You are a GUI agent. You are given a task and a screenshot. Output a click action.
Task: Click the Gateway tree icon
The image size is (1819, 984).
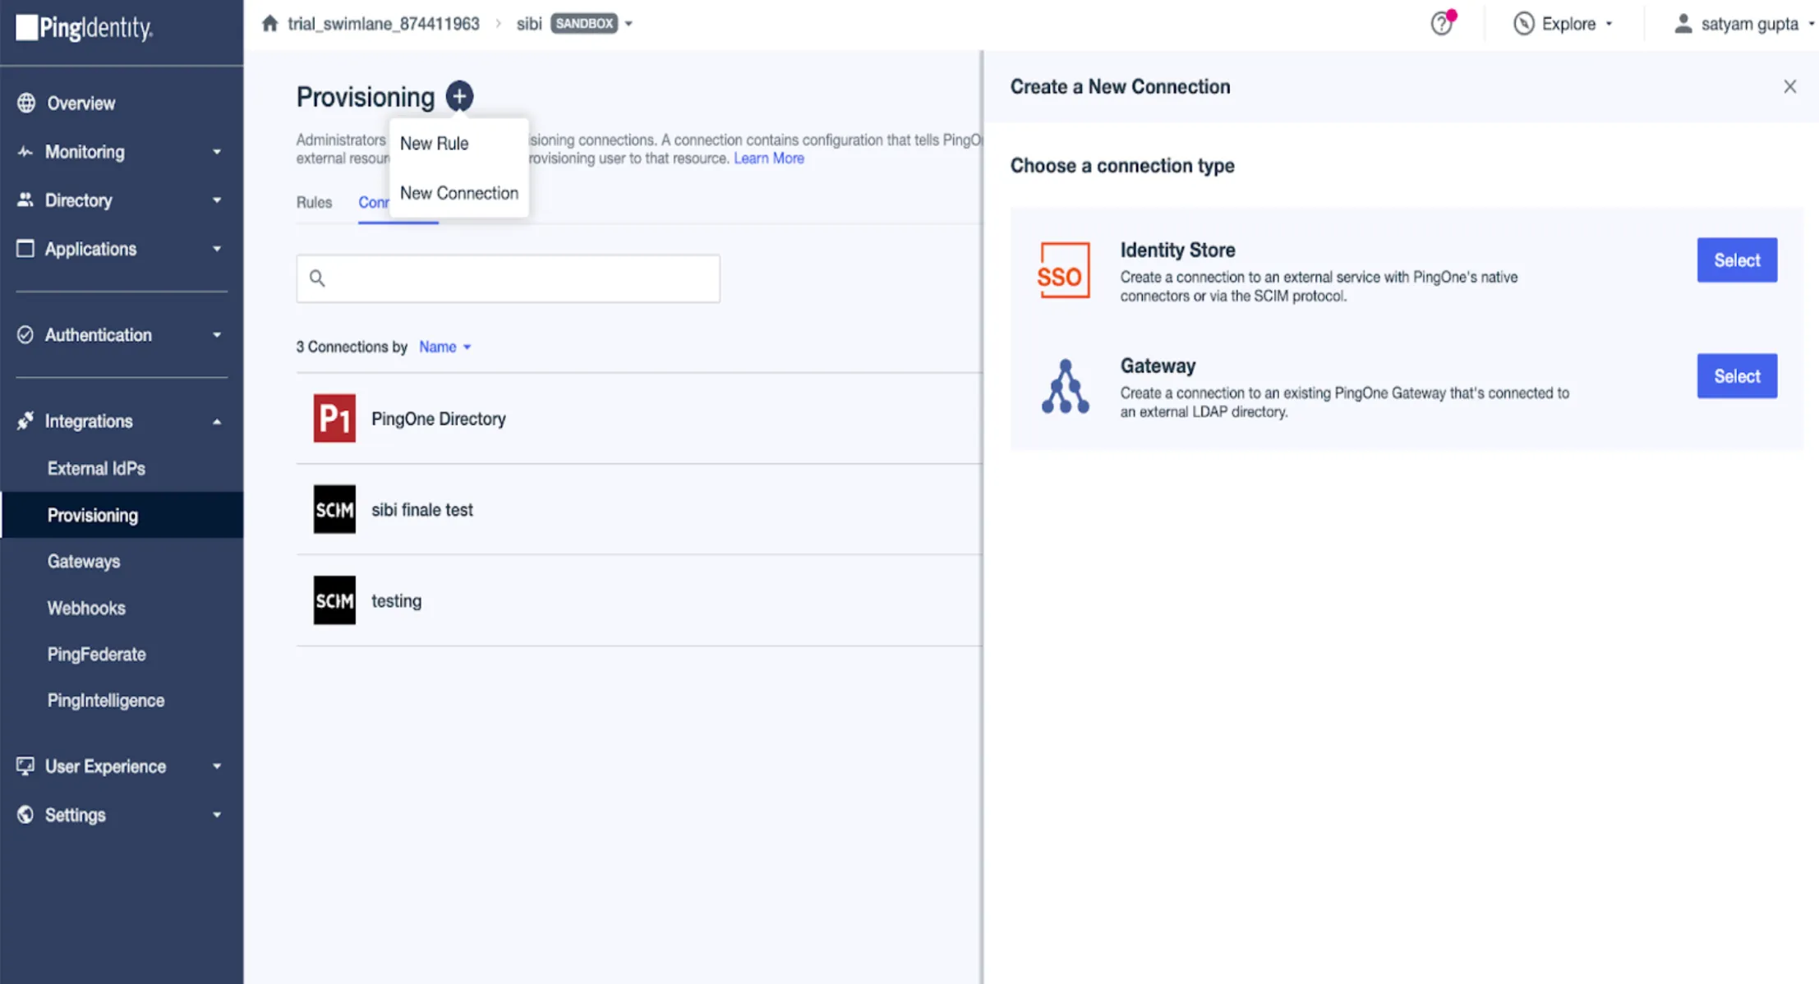1065,386
